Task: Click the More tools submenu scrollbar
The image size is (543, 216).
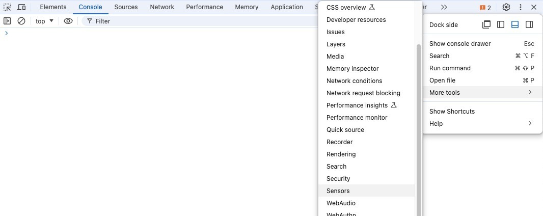Action: click(x=419, y=127)
